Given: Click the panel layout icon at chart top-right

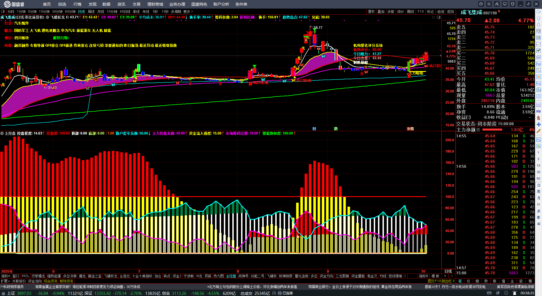Looking at the screenshot, I should click(439, 17).
